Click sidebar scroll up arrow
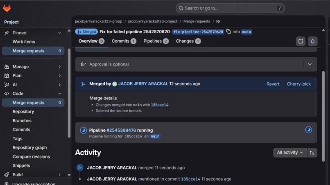The width and height of the screenshot is (330, 185). [x=69, y=31]
